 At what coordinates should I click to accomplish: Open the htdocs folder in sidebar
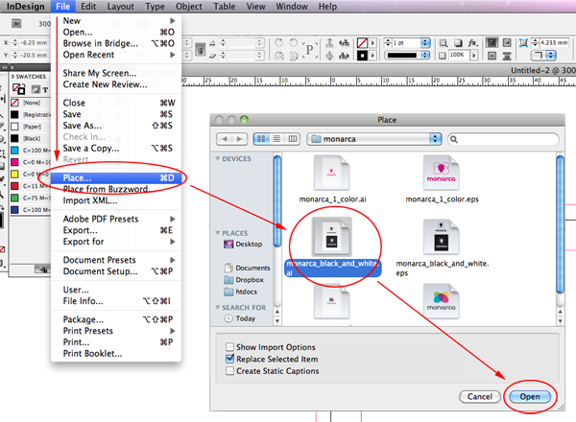(x=241, y=292)
